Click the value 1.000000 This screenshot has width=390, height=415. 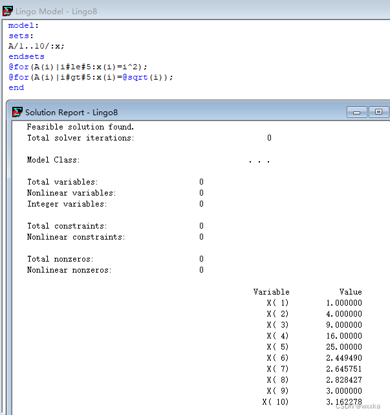click(344, 303)
